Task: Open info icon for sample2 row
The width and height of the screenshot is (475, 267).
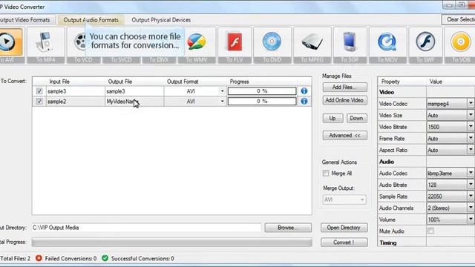Action: point(304,101)
